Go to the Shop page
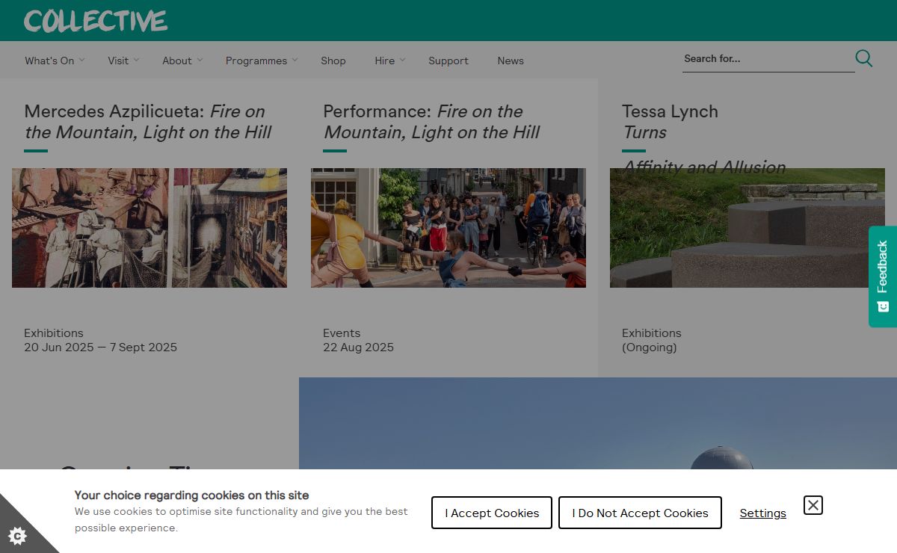The image size is (897, 553). (333, 61)
